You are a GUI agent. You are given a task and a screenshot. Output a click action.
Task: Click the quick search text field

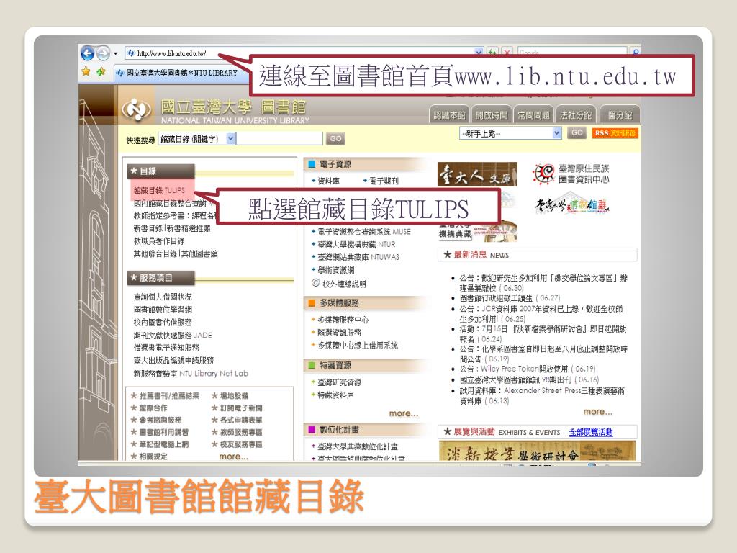(279, 139)
